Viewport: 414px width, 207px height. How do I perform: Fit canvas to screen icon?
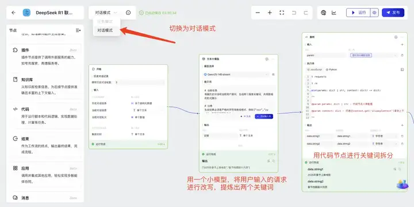click(282, 13)
